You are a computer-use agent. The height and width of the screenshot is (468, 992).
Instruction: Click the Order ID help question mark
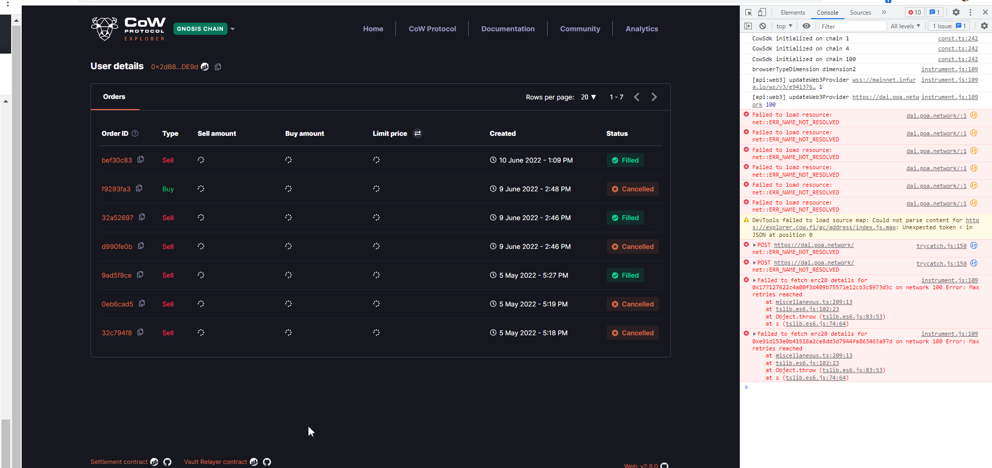135,133
